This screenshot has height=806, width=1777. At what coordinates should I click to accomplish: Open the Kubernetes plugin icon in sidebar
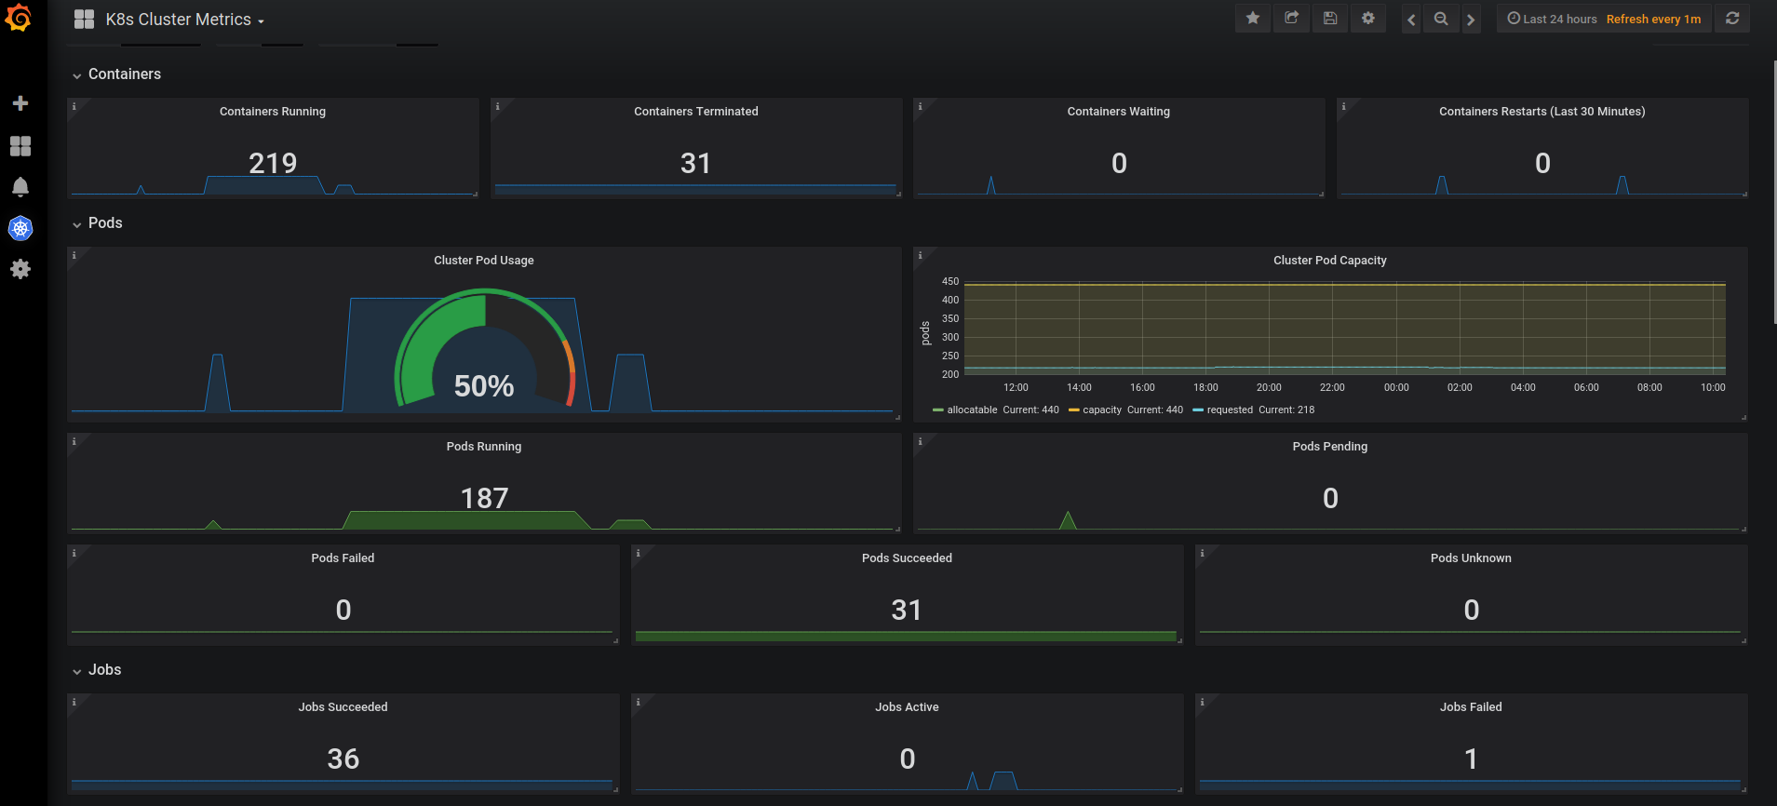coord(20,228)
